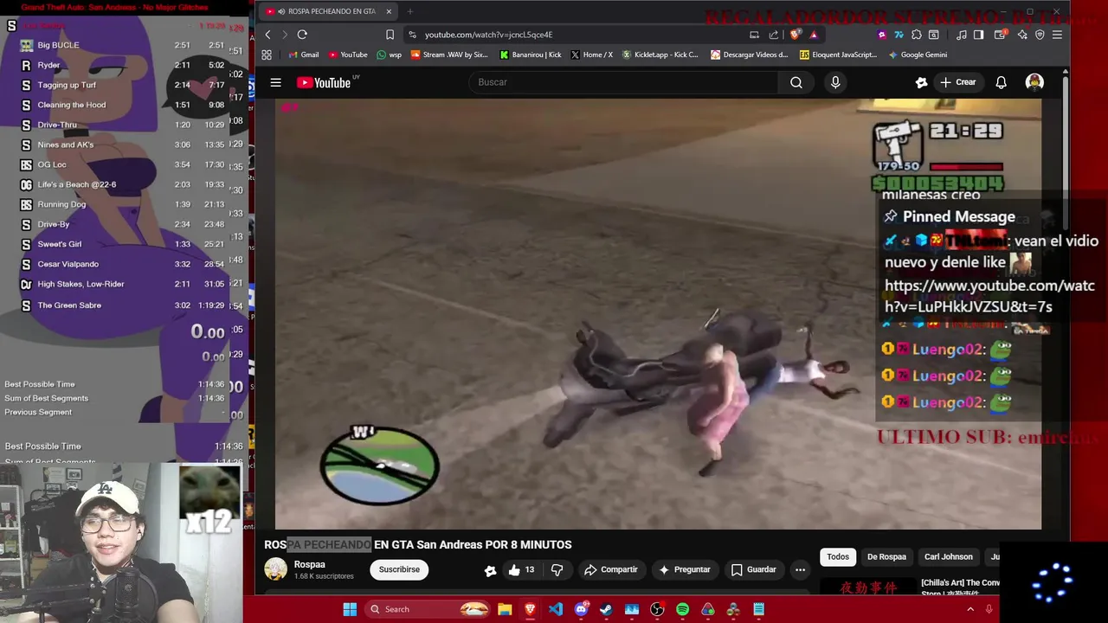Screen dimensions: 1108x623
Task: Click the Brave Shields lion icon
Action: pos(795,35)
